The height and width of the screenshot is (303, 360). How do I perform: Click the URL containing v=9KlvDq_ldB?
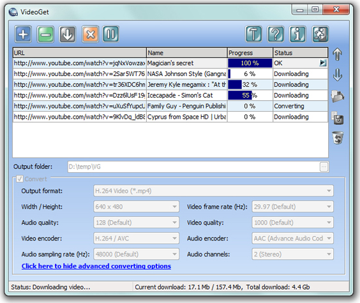click(79, 117)
